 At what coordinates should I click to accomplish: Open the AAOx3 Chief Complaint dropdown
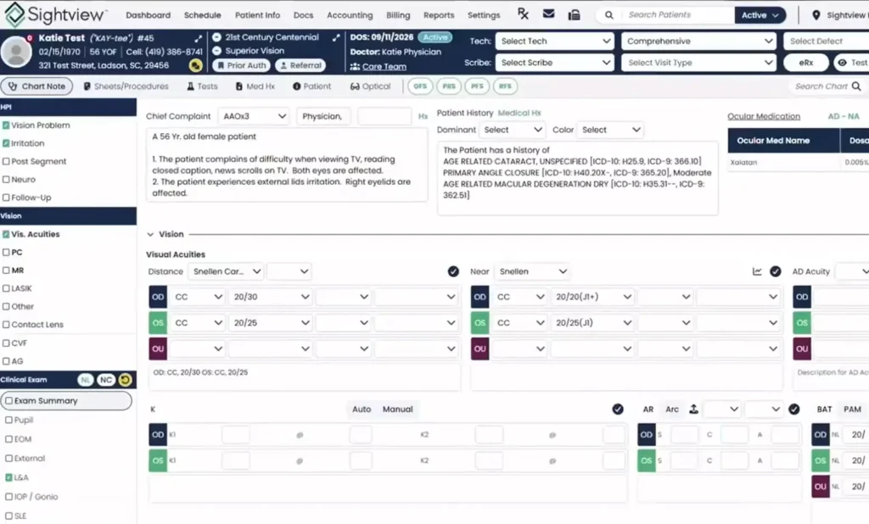(255, 116)
